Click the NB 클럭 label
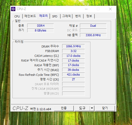 click(x=72, y=35)
